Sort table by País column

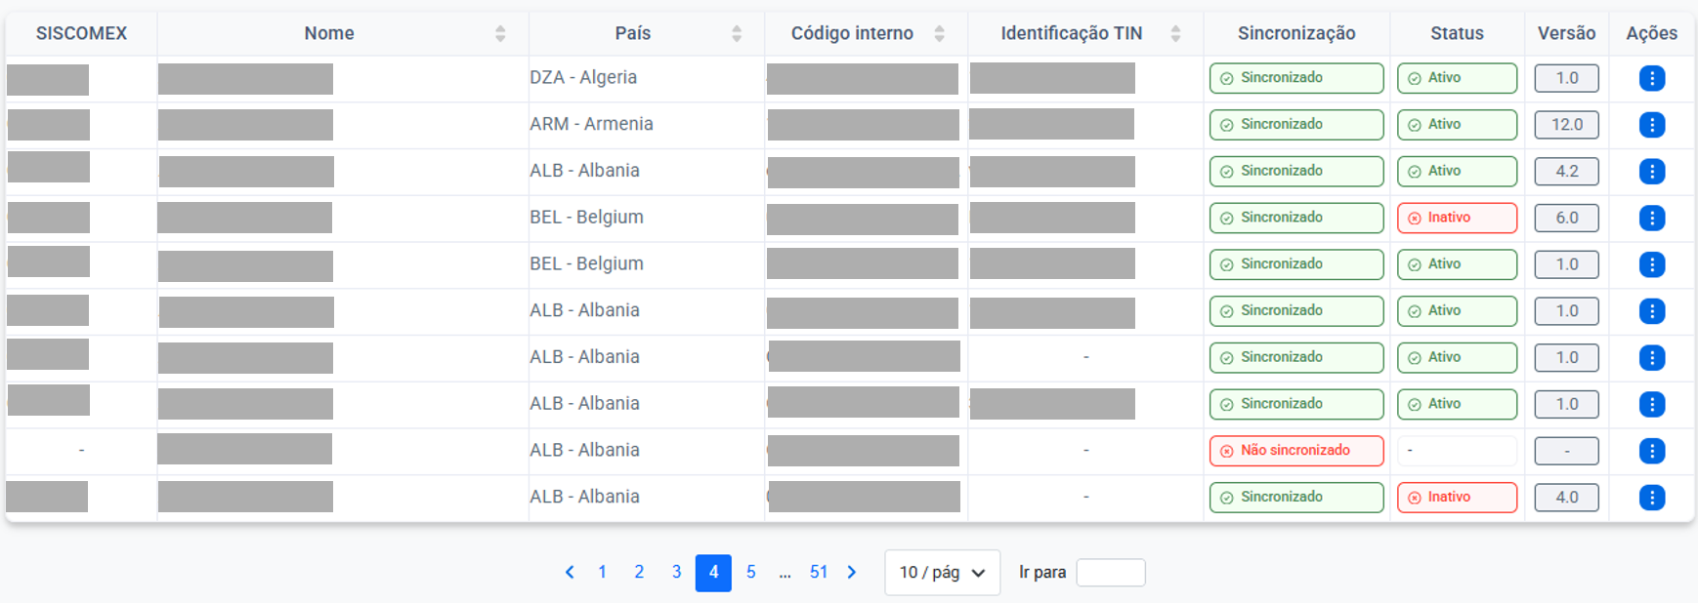click(x=737, y=34)
